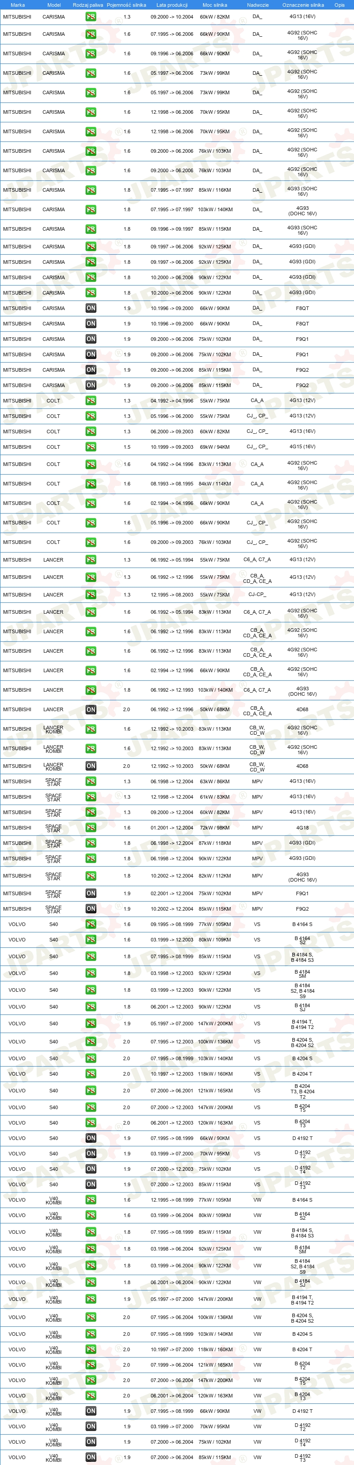The width and height of the screenshot is (354, 1465).
Task: Click petrol icon in Carisma 1.3 4G13 row
Action: 91,17
